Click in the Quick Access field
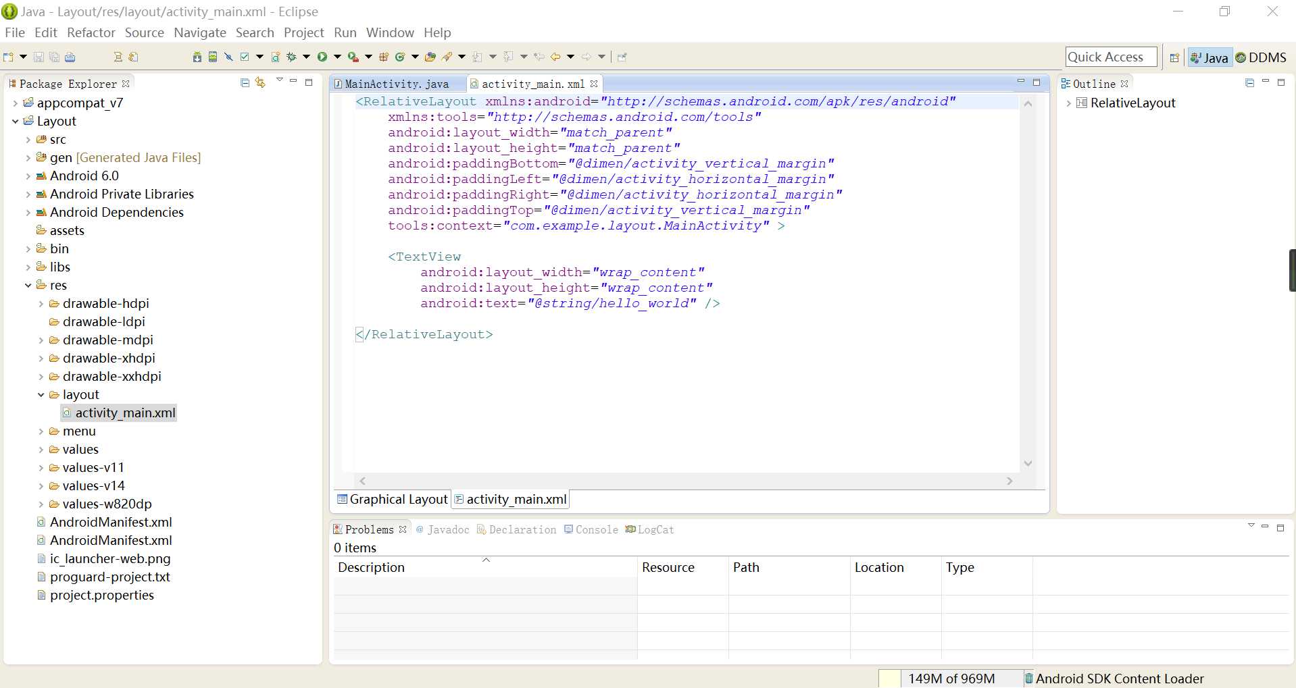The image size is (1296, 688). pyautogui.click(x=1111, y=57)
